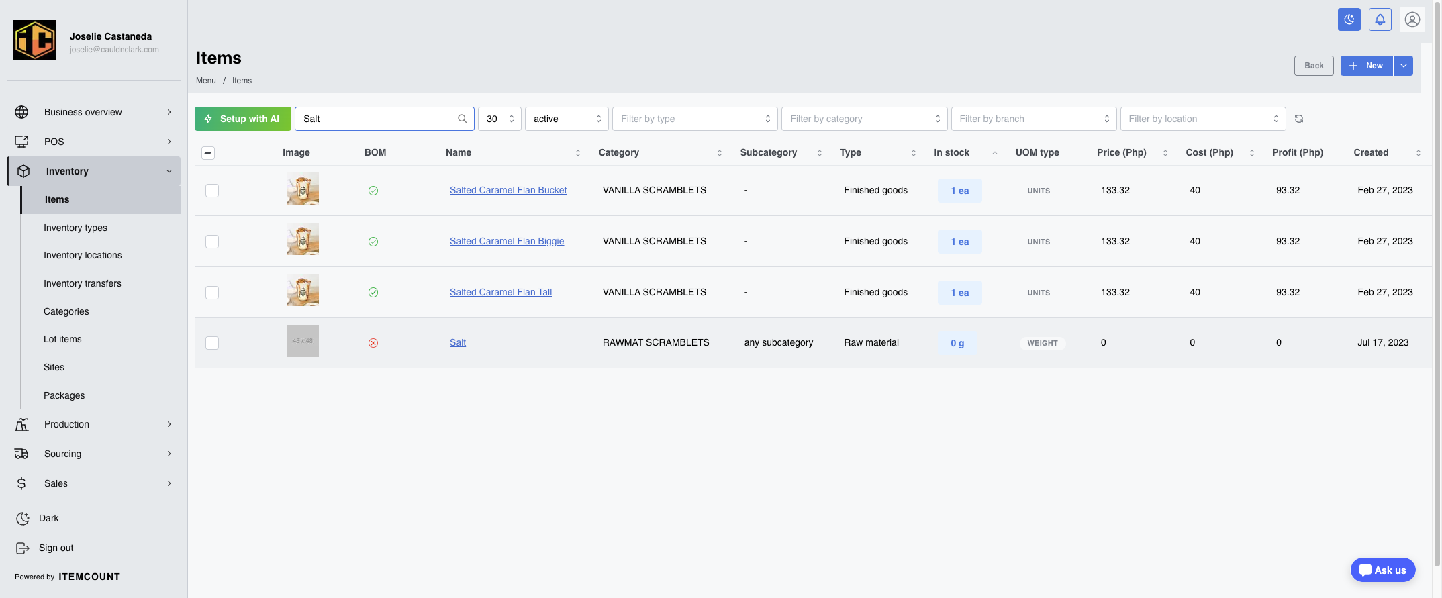
Task: Open notifications bell icon
Action: pos(1380,19)
